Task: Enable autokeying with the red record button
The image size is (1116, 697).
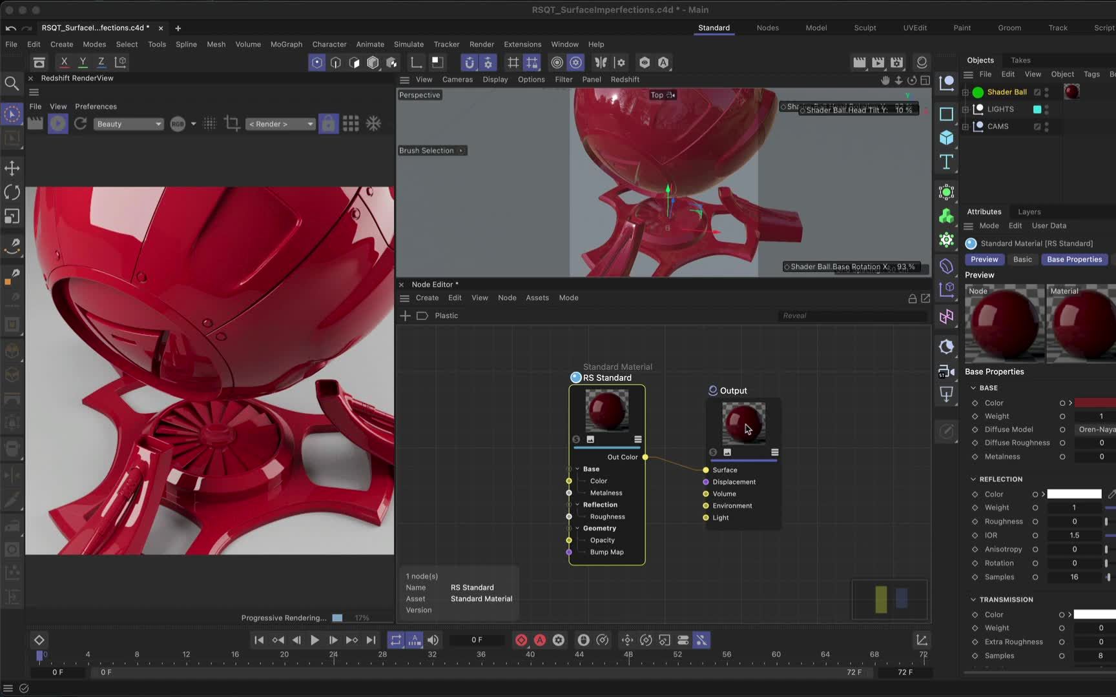Action: click(540, 640)
